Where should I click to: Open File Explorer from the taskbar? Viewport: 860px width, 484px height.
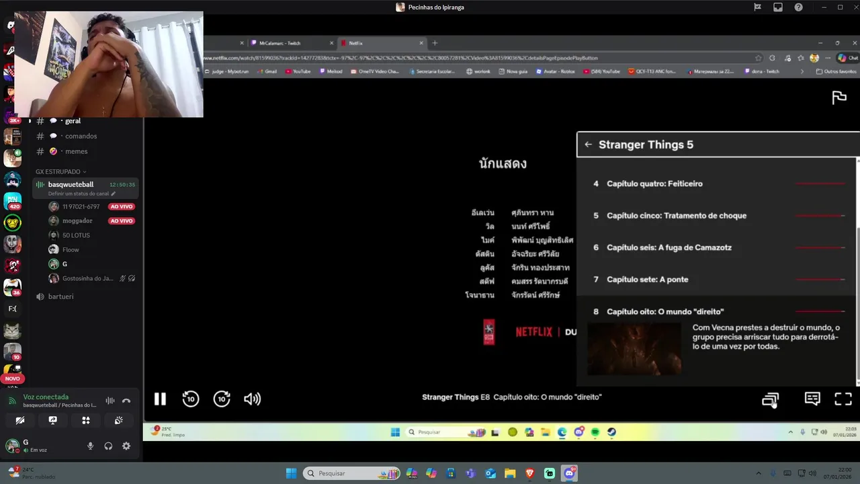click(x=510, y=473)
